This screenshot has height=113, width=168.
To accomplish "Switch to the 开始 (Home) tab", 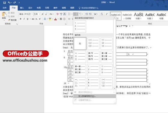I will point(13,8).
